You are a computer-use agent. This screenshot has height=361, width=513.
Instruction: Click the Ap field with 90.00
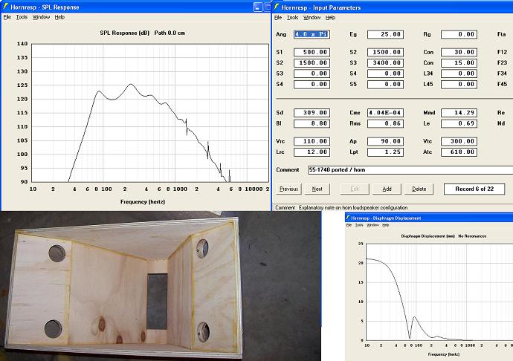[x=385, y=141]
